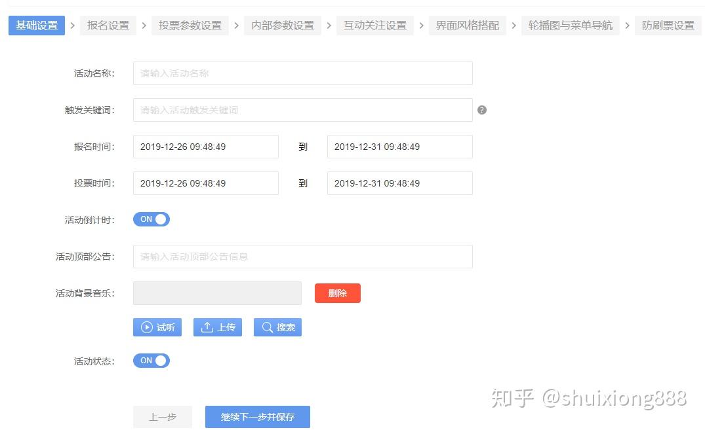Open the 投票时间 start date field
The width and height of the screenshot is (705, 430).
205,183
